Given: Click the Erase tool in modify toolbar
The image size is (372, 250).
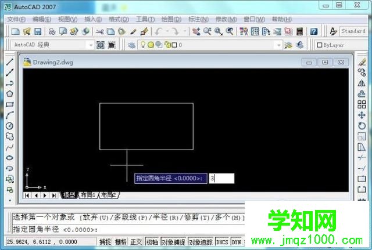Looking at the screenshot, I should 362,62.
